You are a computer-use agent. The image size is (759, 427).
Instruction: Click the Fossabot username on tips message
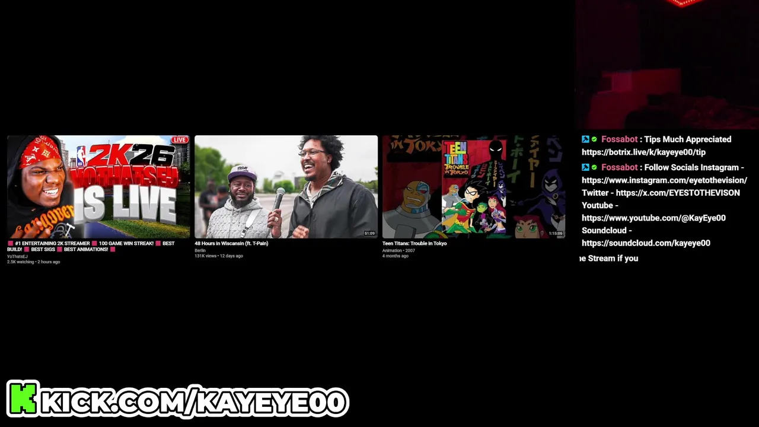619,139
